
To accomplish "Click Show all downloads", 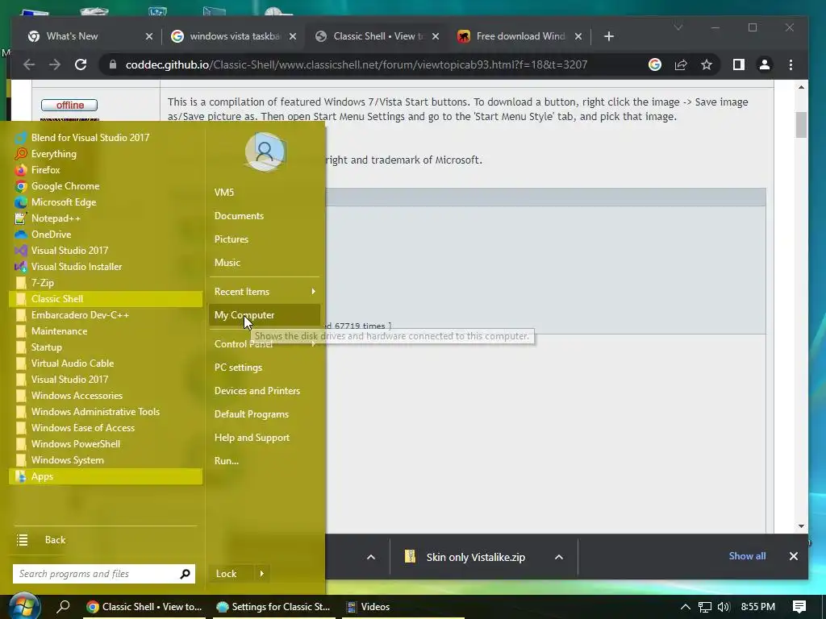I will 747,556.
